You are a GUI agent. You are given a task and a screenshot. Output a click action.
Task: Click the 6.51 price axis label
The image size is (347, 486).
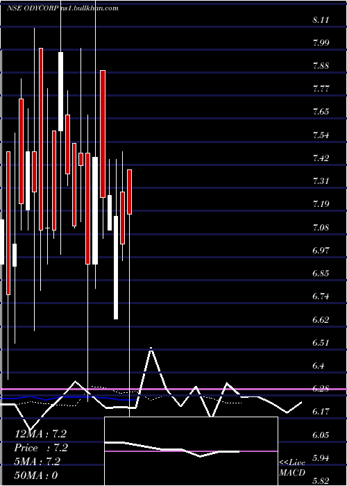[x=321, y=342]
